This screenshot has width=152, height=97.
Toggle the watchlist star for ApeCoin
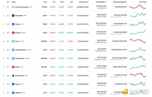pos(4,93)
